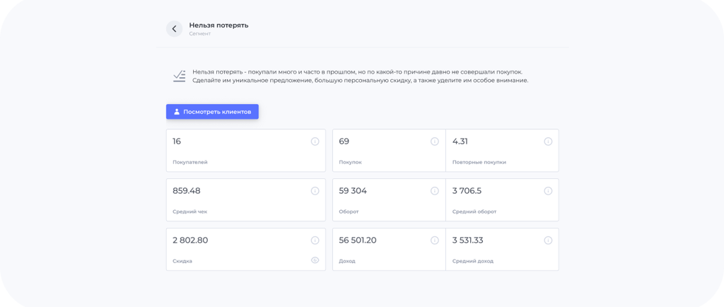The image size is (724, 307).
Task: Go back using the arrow button
Action: tap(174, 28)
